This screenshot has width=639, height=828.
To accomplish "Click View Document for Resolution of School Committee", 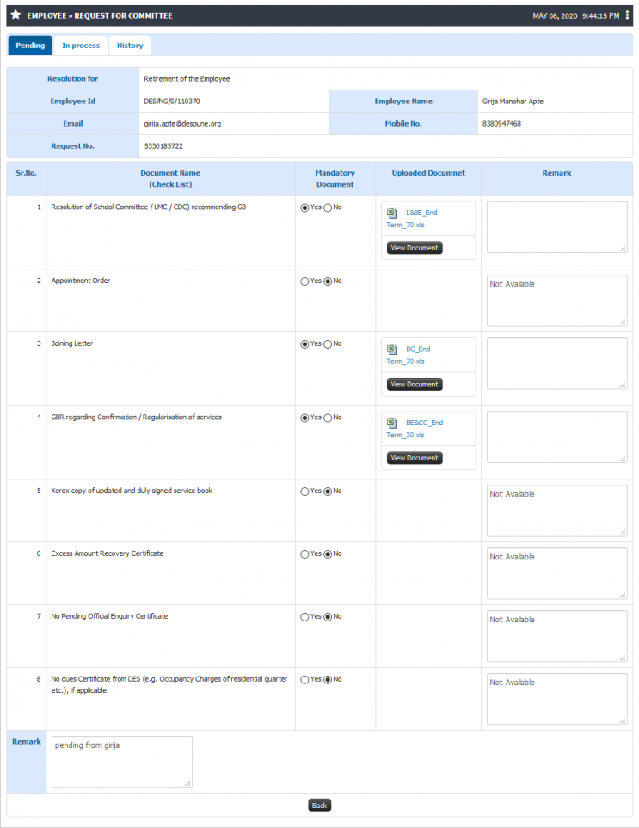I will (x=415, y=248).
